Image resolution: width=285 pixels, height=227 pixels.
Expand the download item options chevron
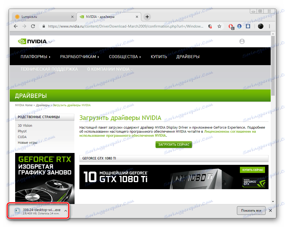[x=66, y=211]
